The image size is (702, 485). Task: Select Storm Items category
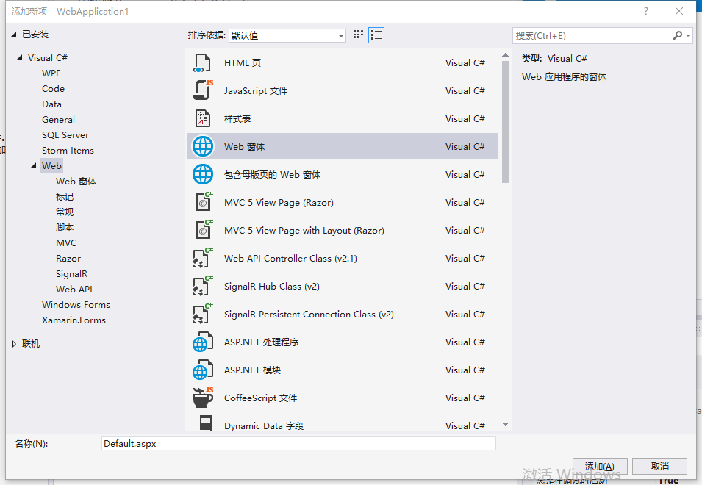pos(68,151)
